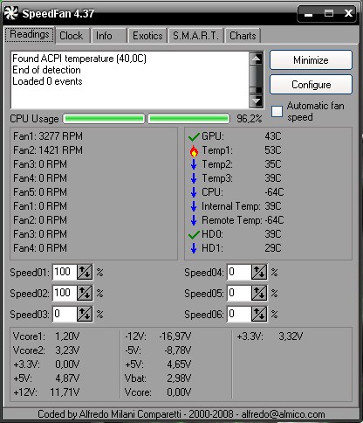The height and width of the screenshot is (423, 363).
Task: Click the blue down arrow beside Temp3
Action: pos(194,178)
